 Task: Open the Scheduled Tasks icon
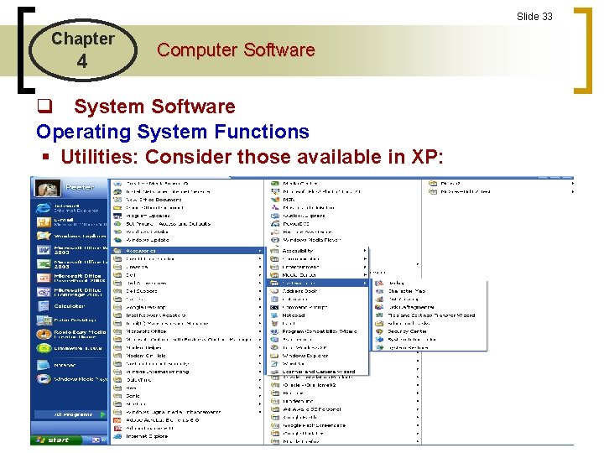coord(379,324)
